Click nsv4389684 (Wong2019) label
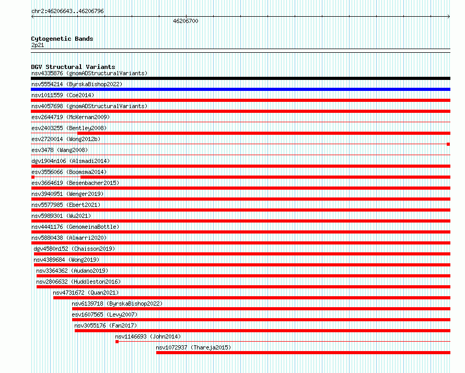 coord(66,260)
